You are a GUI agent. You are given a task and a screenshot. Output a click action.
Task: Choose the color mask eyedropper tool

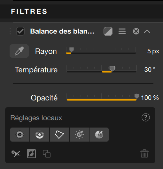click(99, 135)
